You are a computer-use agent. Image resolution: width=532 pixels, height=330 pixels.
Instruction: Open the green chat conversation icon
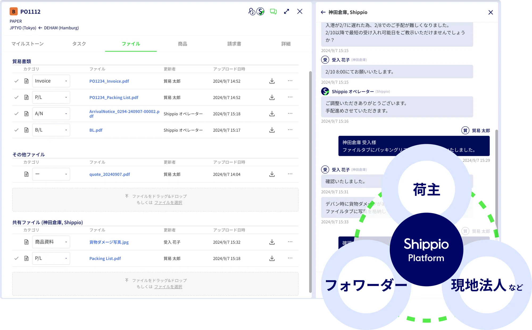pyautogui.click(x=273, y=11)
